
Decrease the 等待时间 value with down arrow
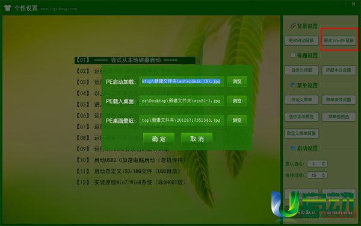tap(324, 177)
